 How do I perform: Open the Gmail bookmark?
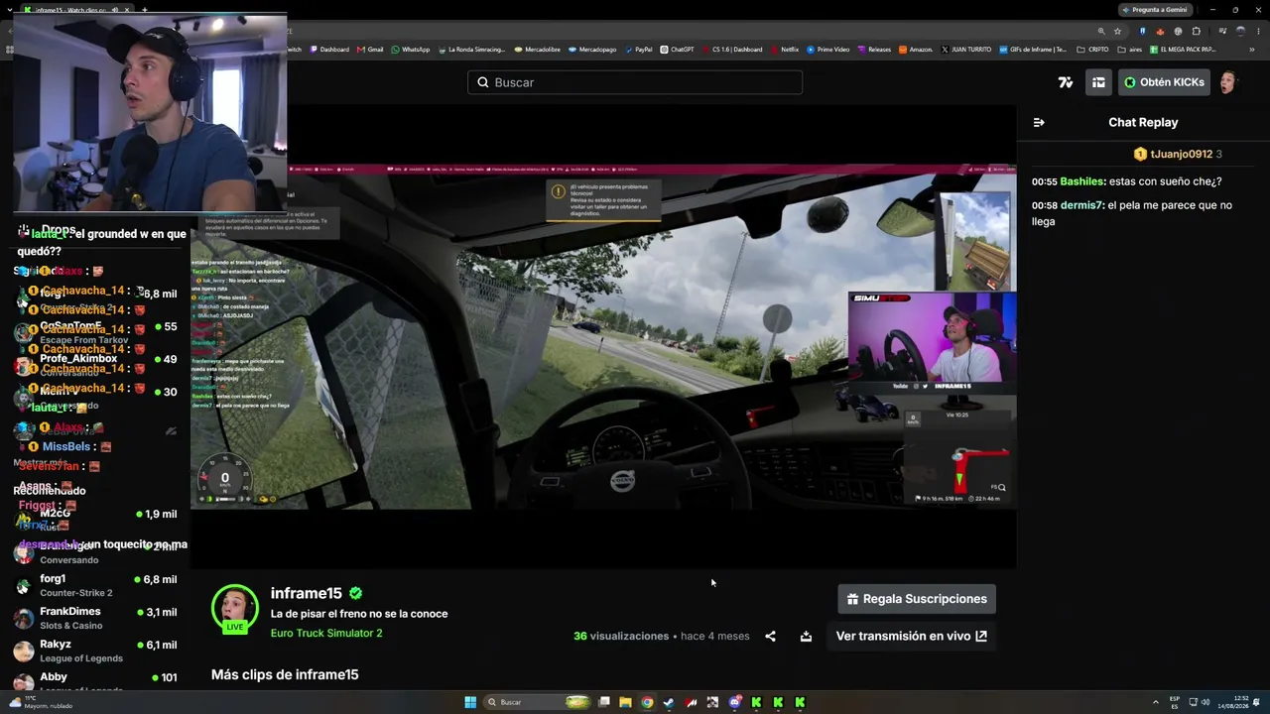click(x=370, y=50)
